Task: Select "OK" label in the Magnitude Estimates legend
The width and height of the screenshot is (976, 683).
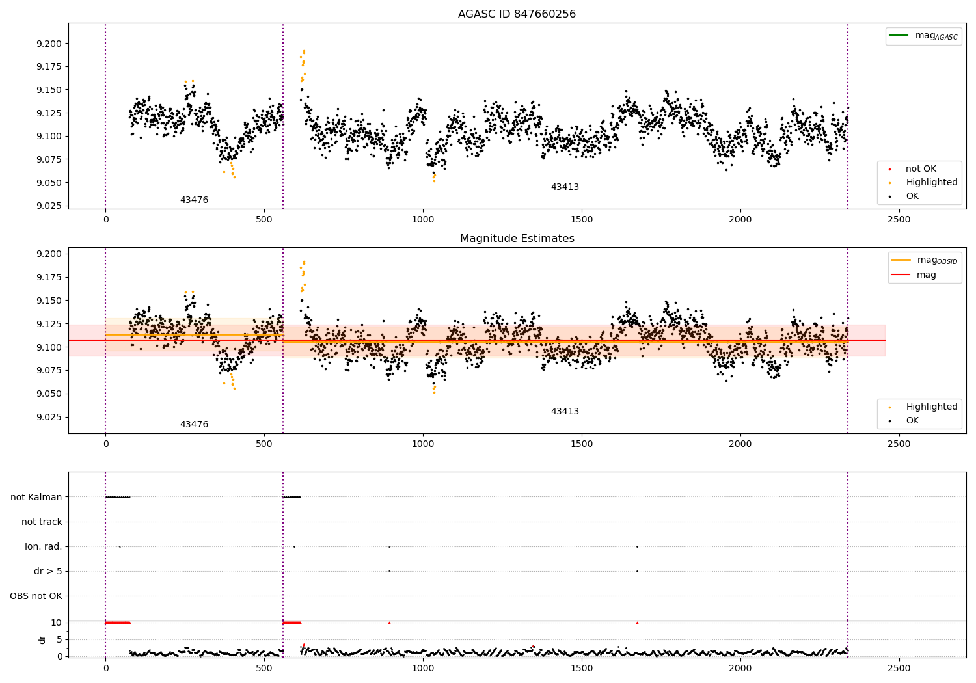Action: point(912,421)
